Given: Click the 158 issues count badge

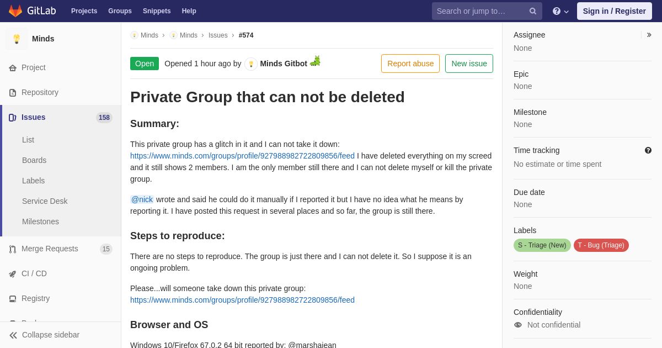Looking at the screenshot, I should tap(104, 118).
